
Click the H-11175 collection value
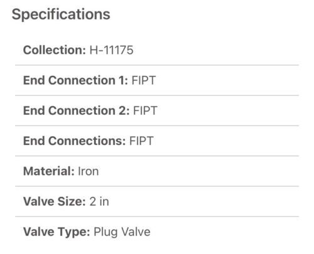(111, 50)
